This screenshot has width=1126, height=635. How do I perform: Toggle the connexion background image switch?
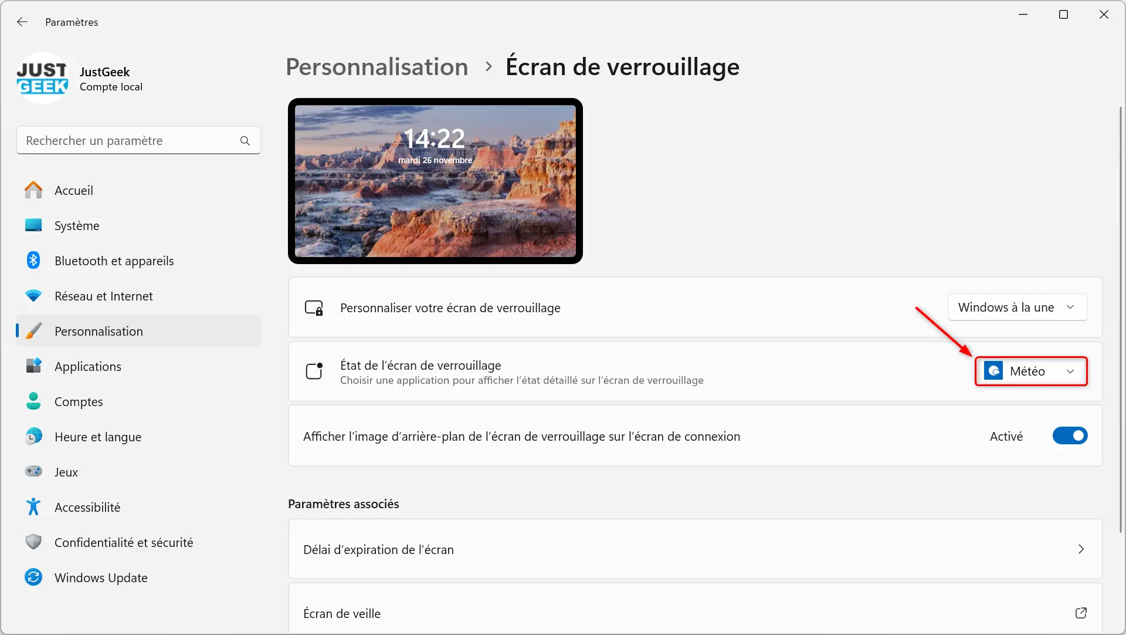(1070, 435)
